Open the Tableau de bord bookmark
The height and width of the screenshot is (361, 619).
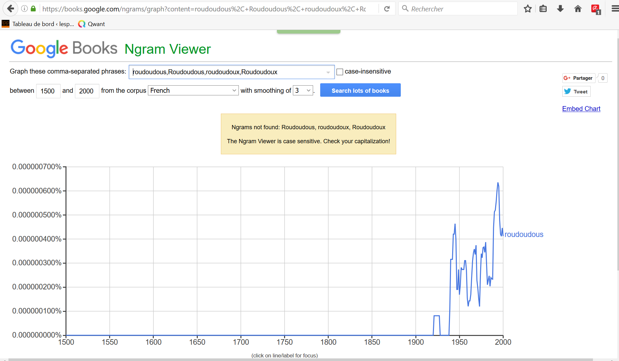point(38,24)
